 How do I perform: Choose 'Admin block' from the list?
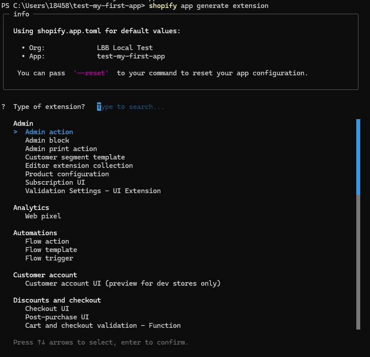(x=47, y=140)
